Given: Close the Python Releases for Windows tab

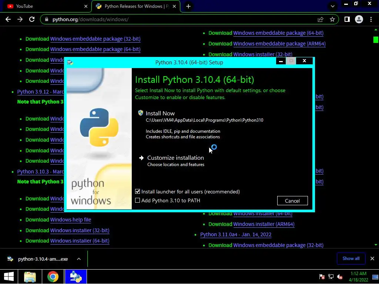Looking at the screenshot, I should [174, 6].
